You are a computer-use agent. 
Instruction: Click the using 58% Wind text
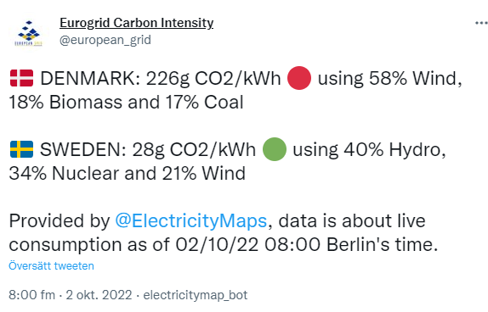(389, 78)
